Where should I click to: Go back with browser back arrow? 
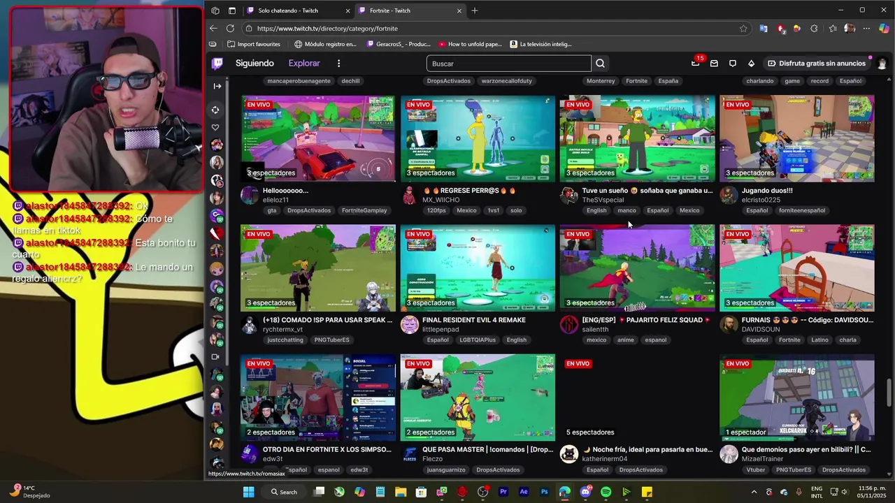tap(213, 29)
